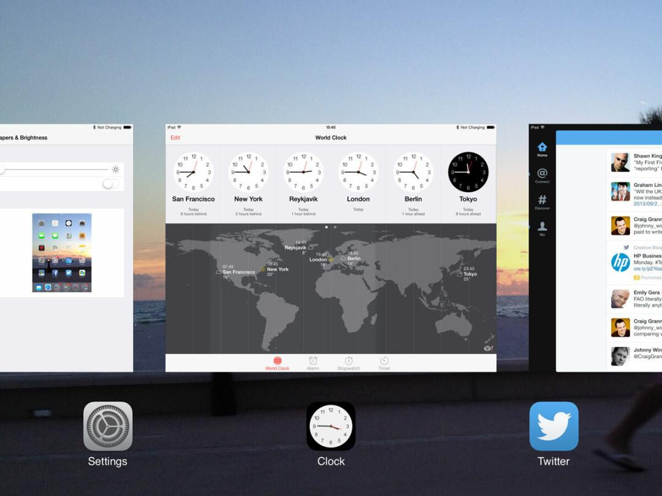Open Twitter Discover hashtag icon

tap(542, 201)
